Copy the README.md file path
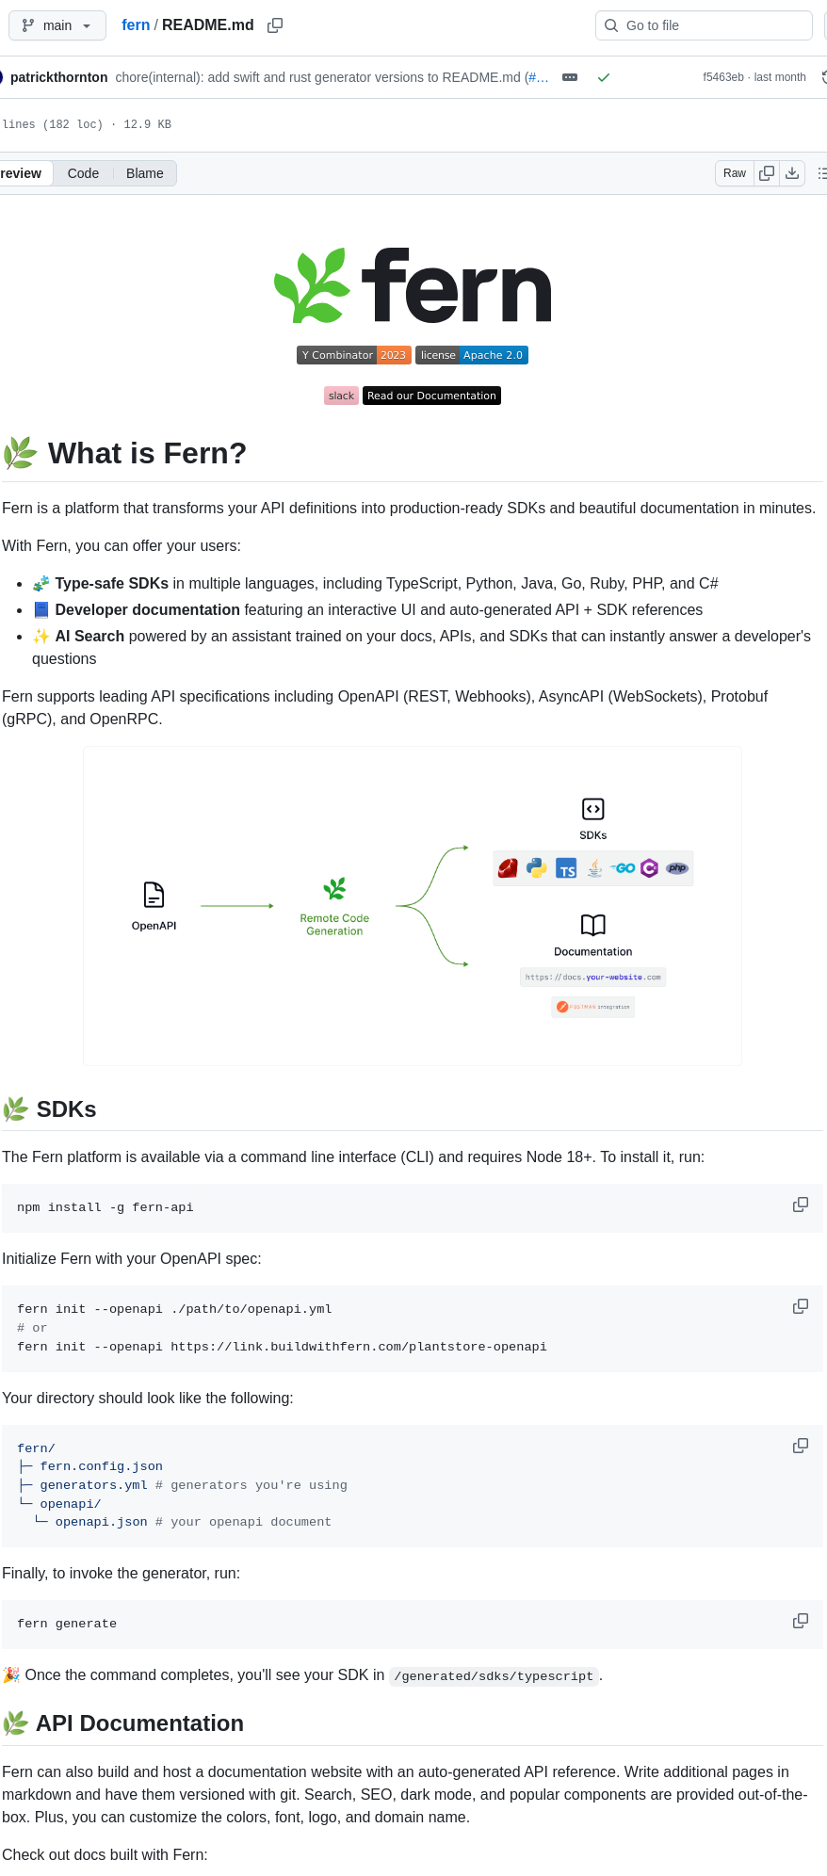This screenshot has height=1876, width=827. (x=274, y=24)
